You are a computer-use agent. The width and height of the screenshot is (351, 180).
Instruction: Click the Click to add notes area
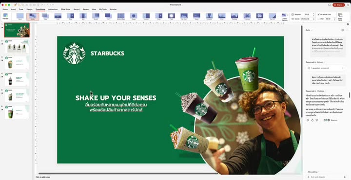point(43,177)
